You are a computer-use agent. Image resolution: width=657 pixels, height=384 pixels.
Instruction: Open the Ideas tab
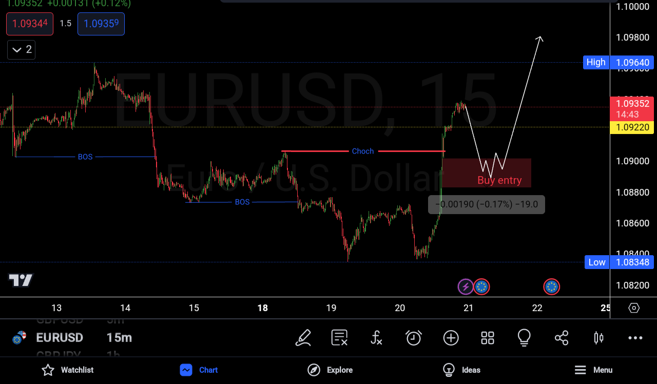(461, 370)
